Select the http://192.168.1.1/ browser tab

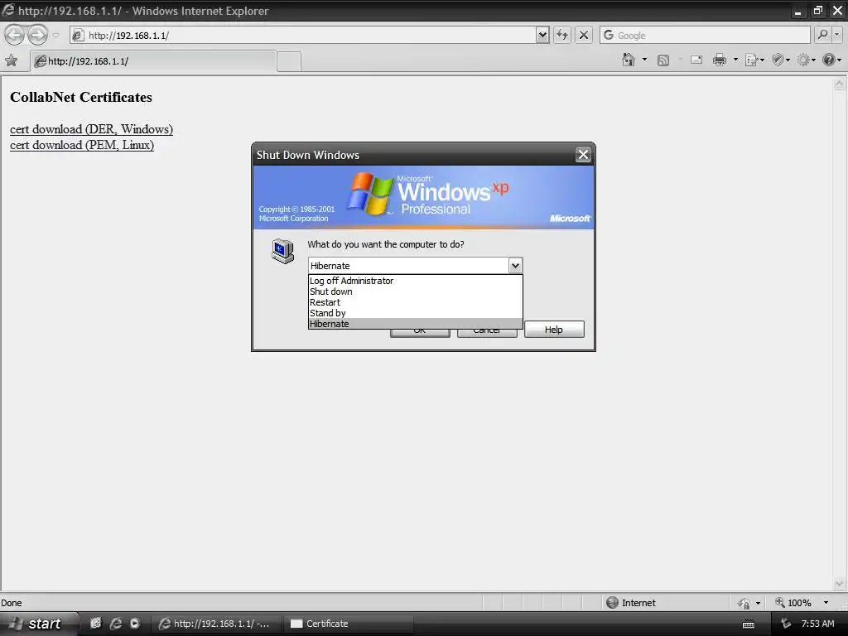pyautogui.click(x=153, y=61)
